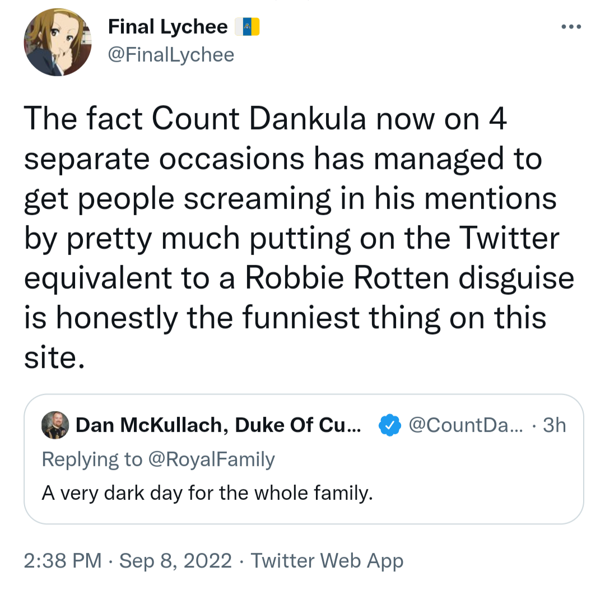Viewport: 605px width, 589px height.
Task: Click 'Robbie Rotten' in the tweet text
Action: click(x=347, y=279)
